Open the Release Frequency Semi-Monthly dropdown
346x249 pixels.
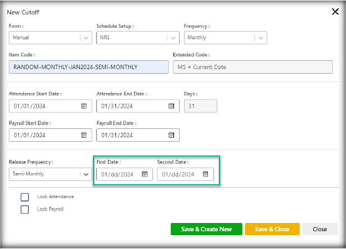coord(85,174)
